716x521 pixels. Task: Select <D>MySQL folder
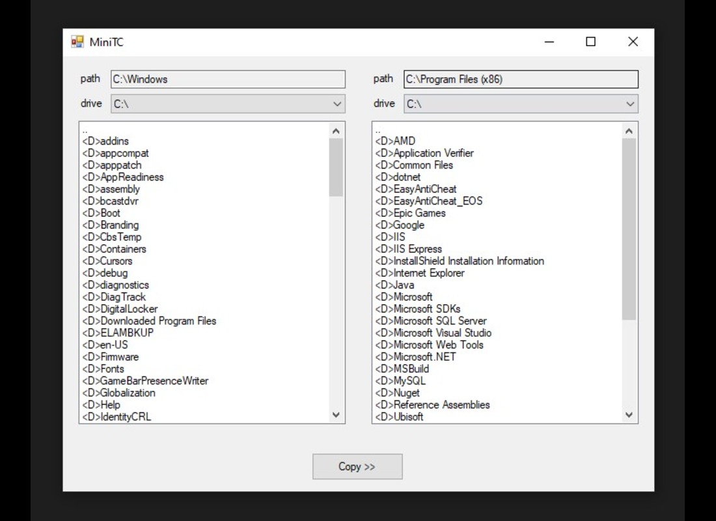(x=400, y=381)
